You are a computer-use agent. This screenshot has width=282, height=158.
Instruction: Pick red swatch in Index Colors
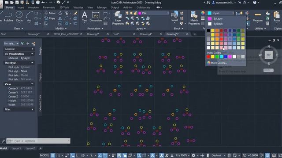tap(208, 57)
